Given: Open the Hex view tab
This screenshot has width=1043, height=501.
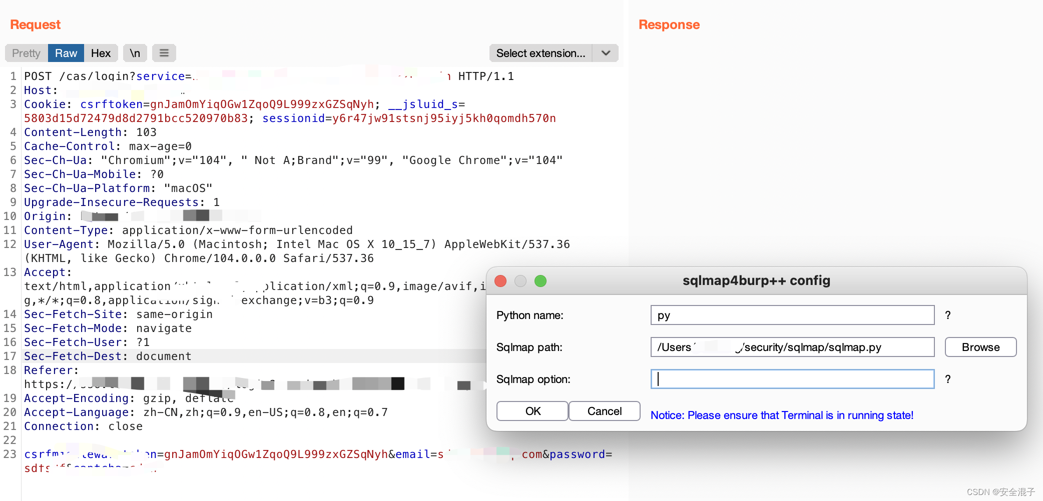Looking at the screenshot, I should pyautogui.click(x=101, y=53).
